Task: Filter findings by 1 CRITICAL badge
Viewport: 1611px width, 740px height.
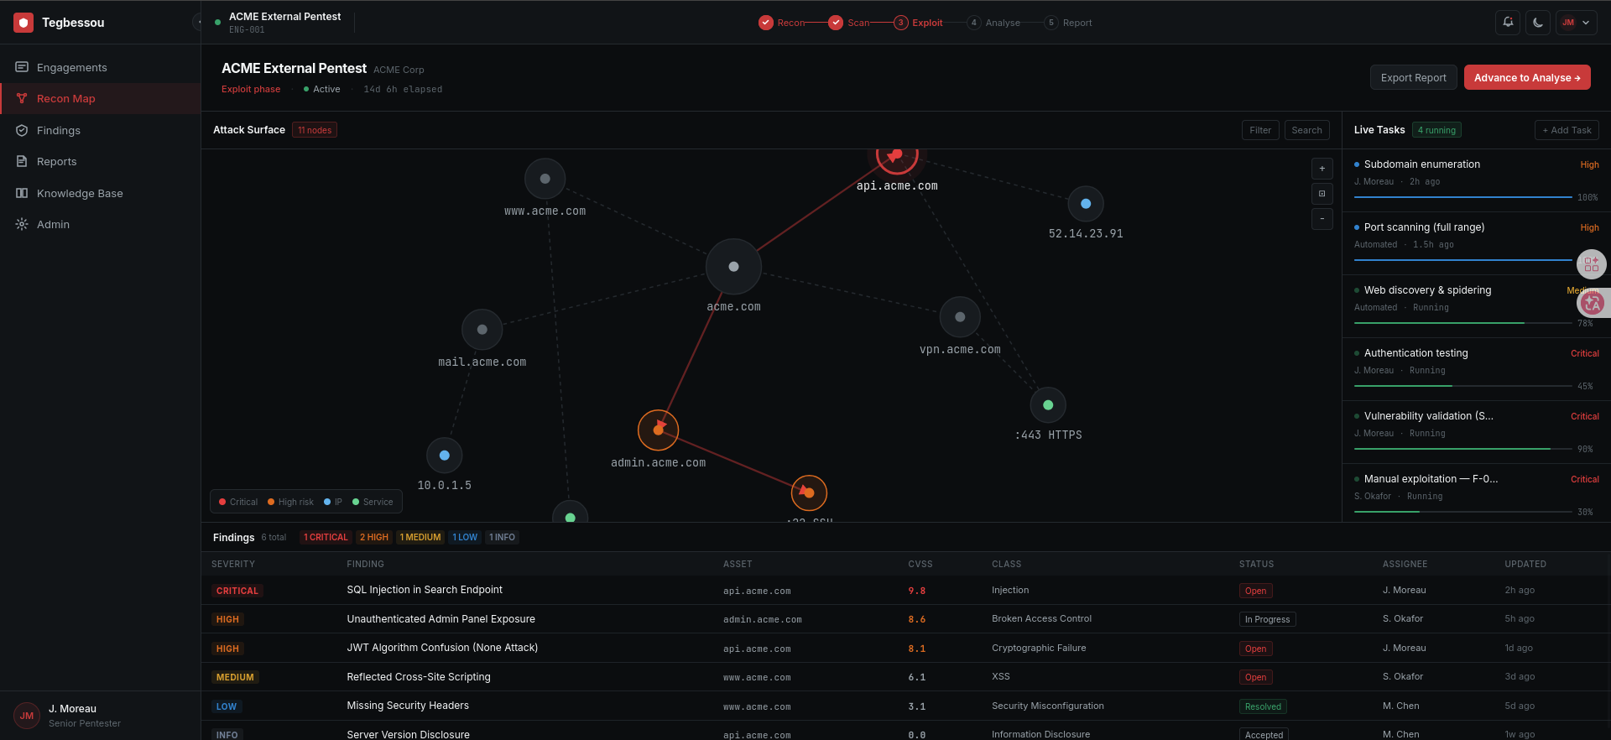Action: coord(326,537)
